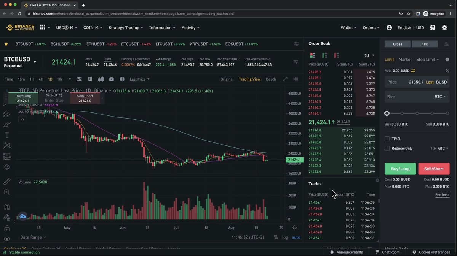
Task: Enable the Reduce-Only checkbox
Action: pos(387,149)
